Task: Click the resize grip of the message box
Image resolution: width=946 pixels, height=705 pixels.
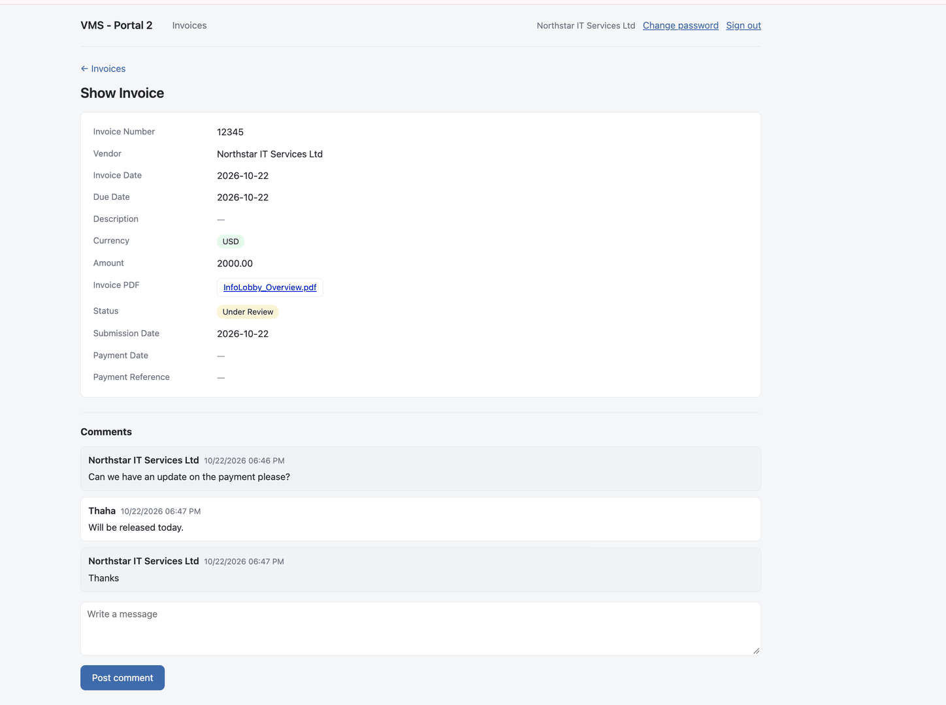Action: click(756, 650)
